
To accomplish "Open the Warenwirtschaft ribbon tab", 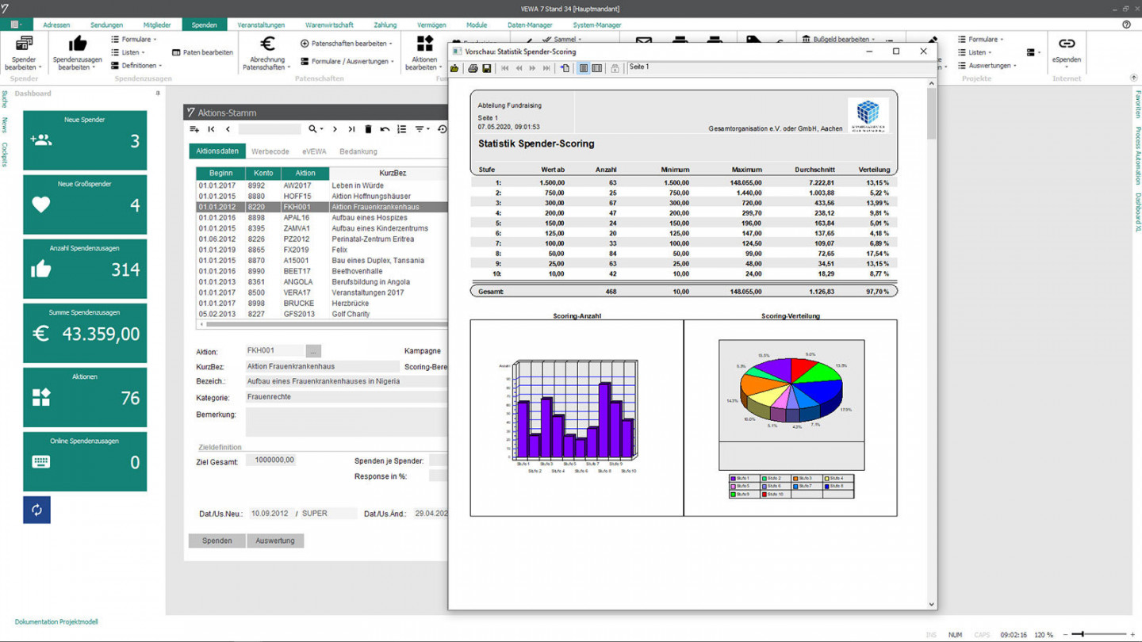I will pos(329,25).
